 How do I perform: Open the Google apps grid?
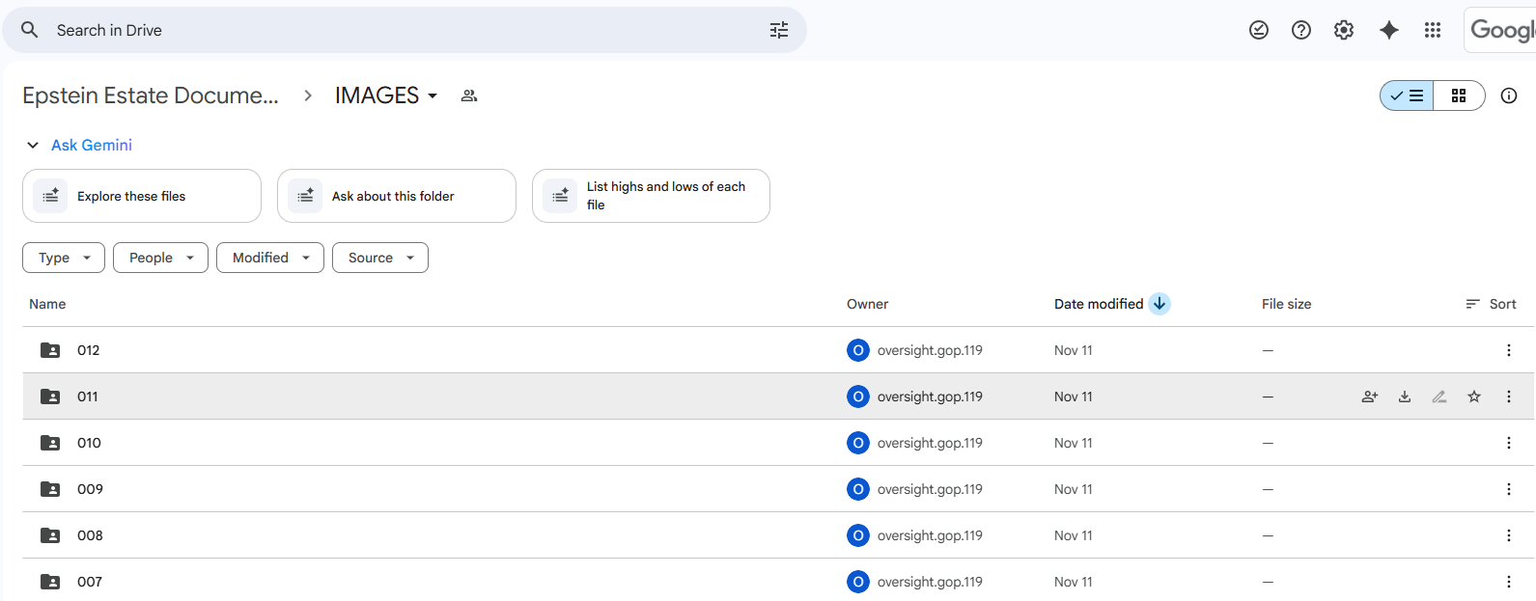1433,30
